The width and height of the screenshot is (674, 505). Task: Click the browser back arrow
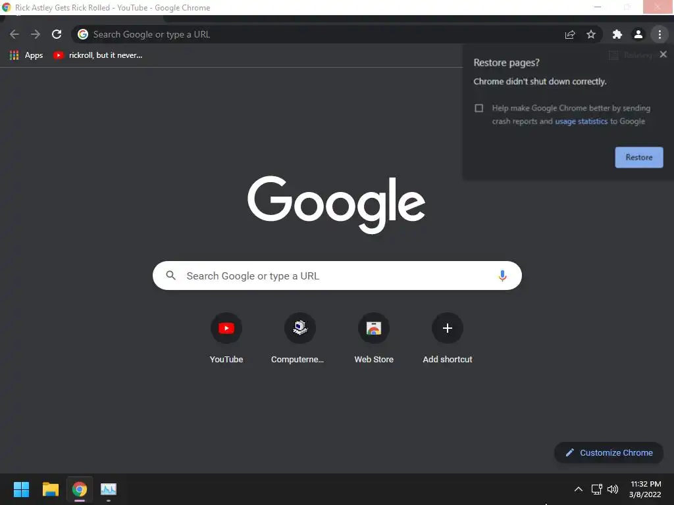pos(14,34)
